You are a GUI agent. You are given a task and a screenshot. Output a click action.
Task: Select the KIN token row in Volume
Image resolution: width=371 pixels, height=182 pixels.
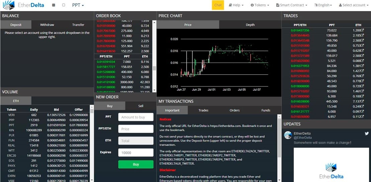45,130
